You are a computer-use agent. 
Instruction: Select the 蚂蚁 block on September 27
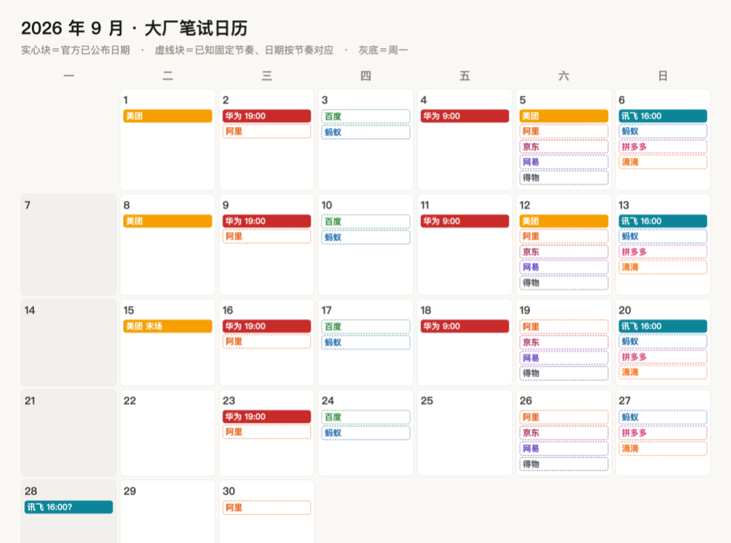pyautogui.click(x=663, y=416)
